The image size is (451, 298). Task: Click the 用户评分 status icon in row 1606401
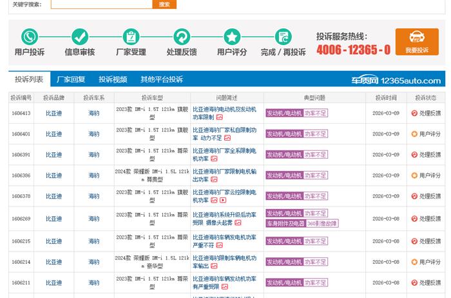[x=414, y=134]
